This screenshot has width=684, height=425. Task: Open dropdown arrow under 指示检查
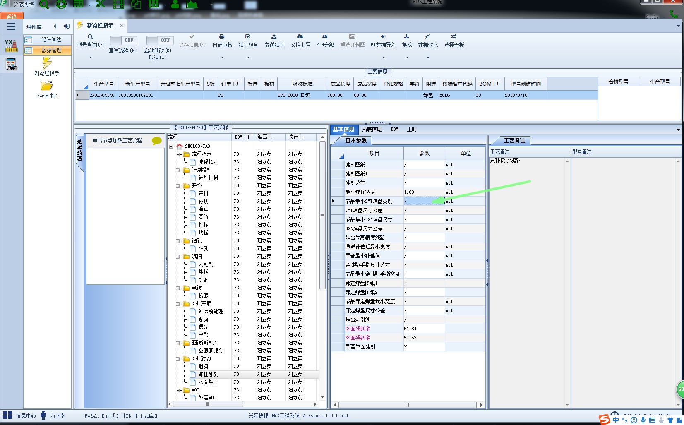pos(248,58)
